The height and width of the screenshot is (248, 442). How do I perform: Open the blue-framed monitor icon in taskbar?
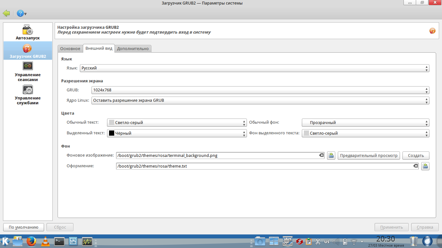click(x=73, y=241)
